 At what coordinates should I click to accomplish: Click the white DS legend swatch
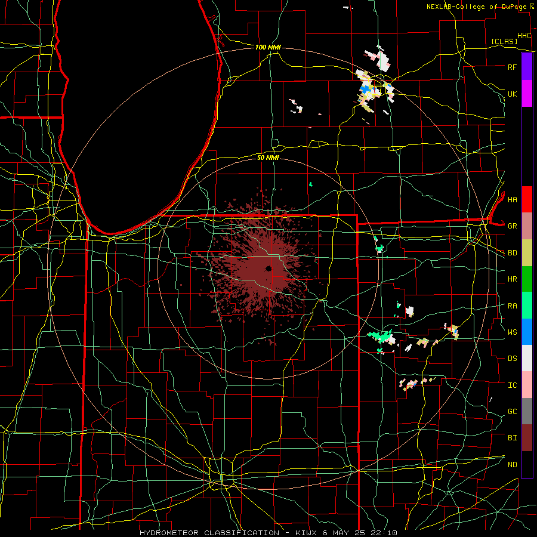[x=527, y=358]
